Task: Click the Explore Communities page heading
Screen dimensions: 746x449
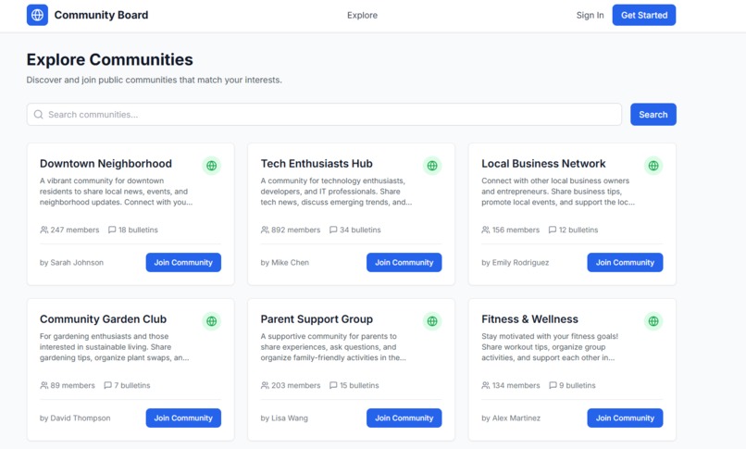Action: point(109,59)
